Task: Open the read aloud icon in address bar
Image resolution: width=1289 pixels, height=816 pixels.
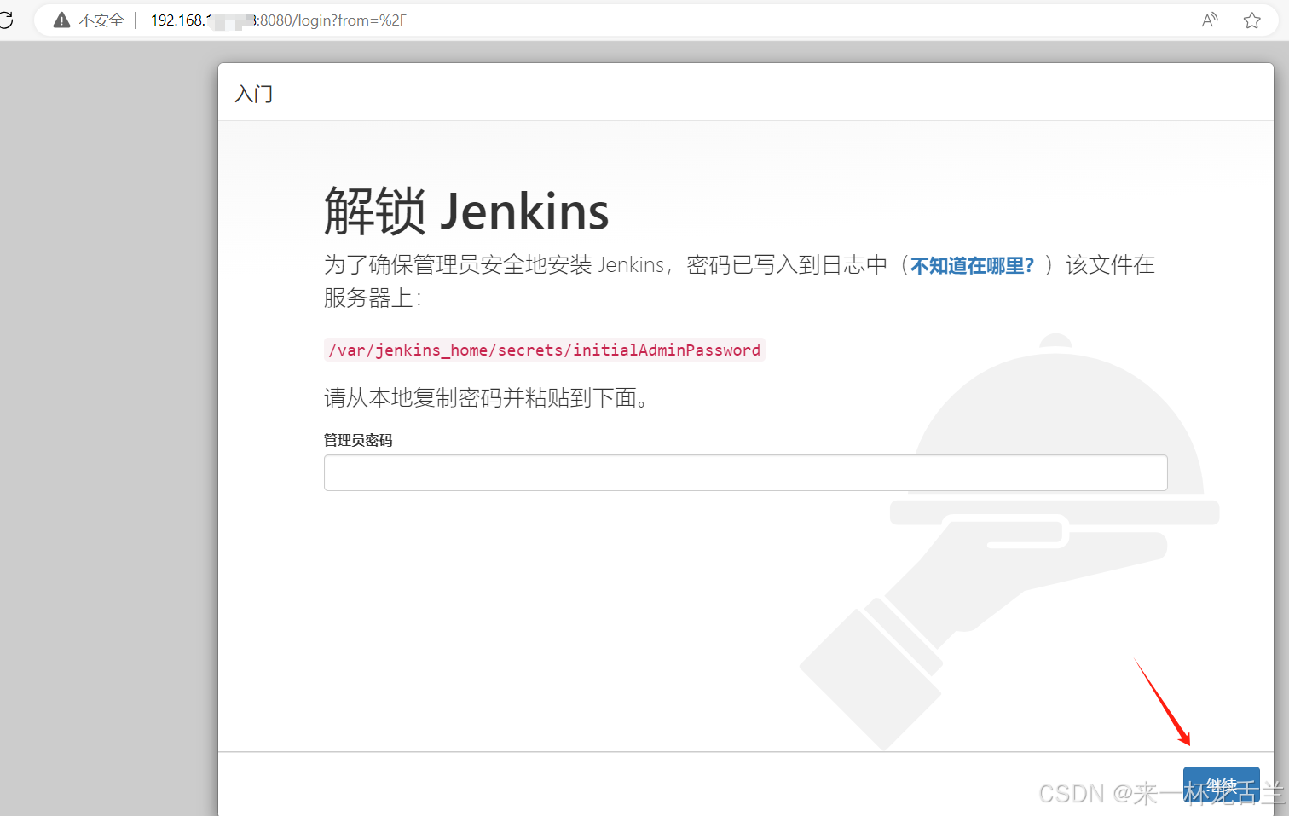Action: coord(1210,20)
